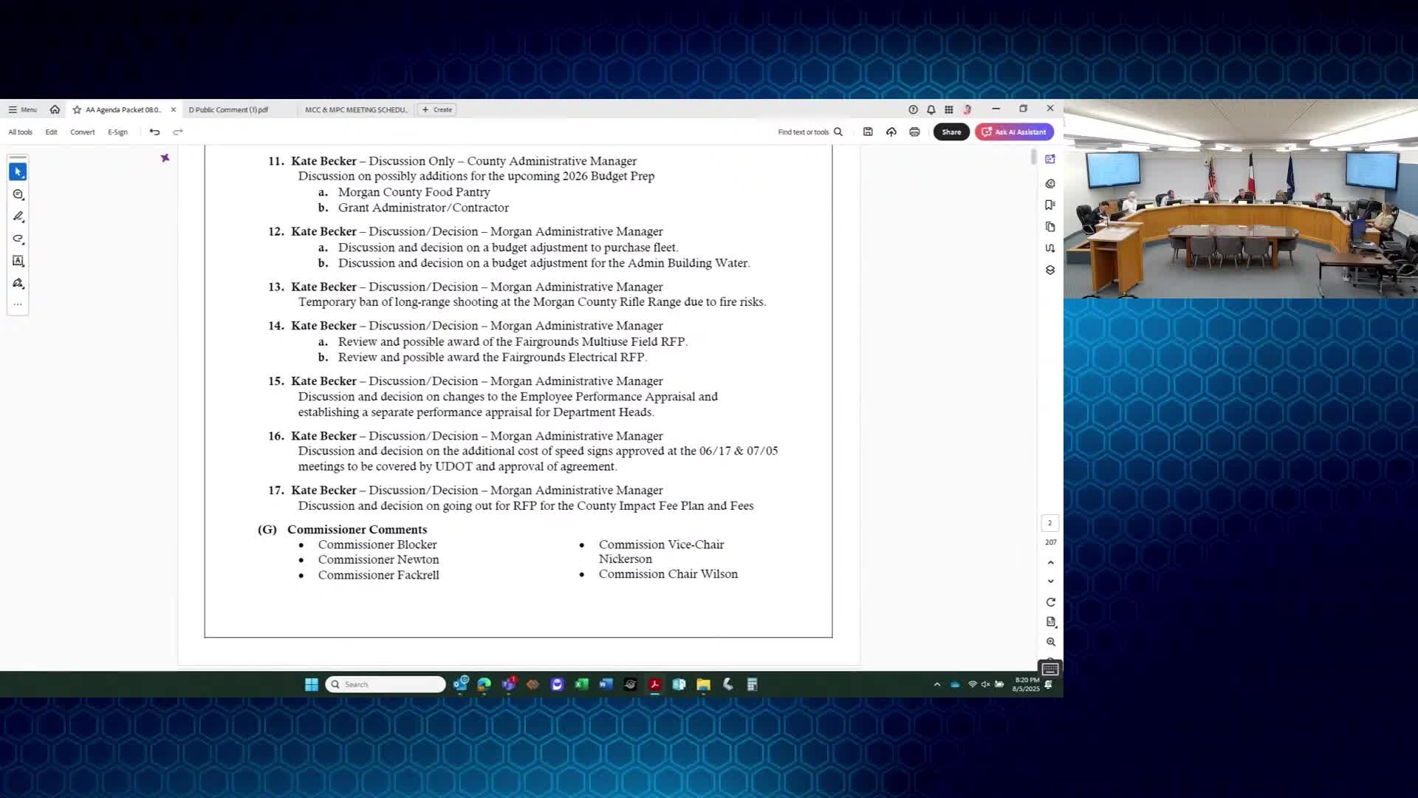This screenshot has width=1418, height=798.
Task: Open Ask AI Assistant
Action: coord(1014,132)
